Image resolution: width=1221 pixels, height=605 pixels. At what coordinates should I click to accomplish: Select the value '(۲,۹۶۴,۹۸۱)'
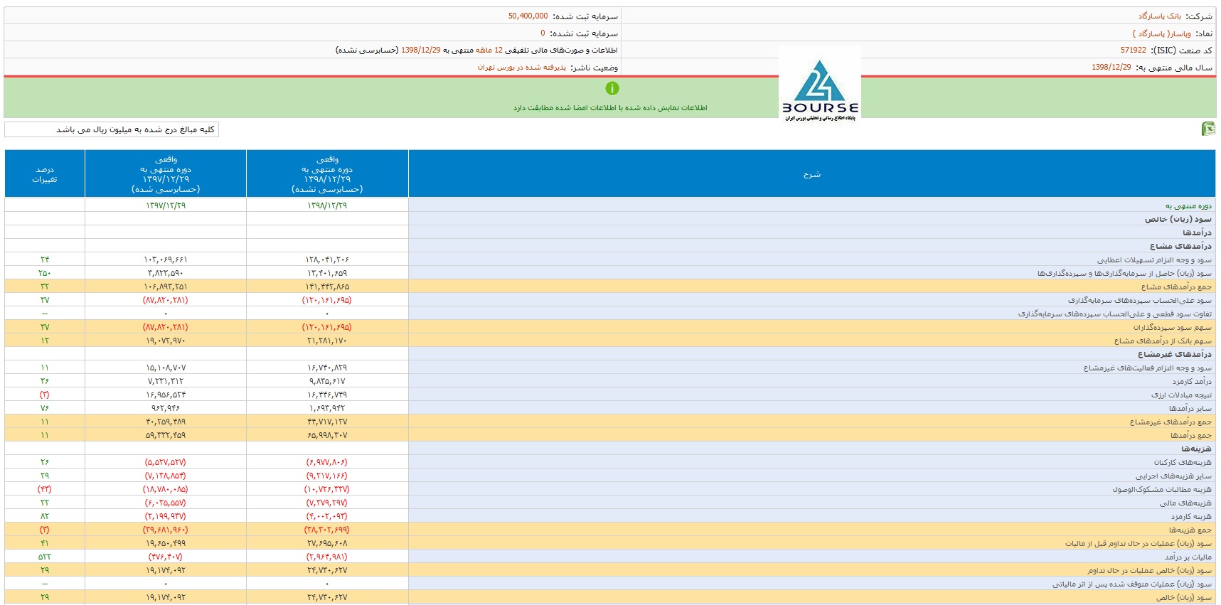327,557
